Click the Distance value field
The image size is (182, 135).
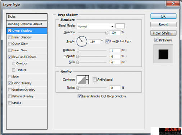pos(115,50)
